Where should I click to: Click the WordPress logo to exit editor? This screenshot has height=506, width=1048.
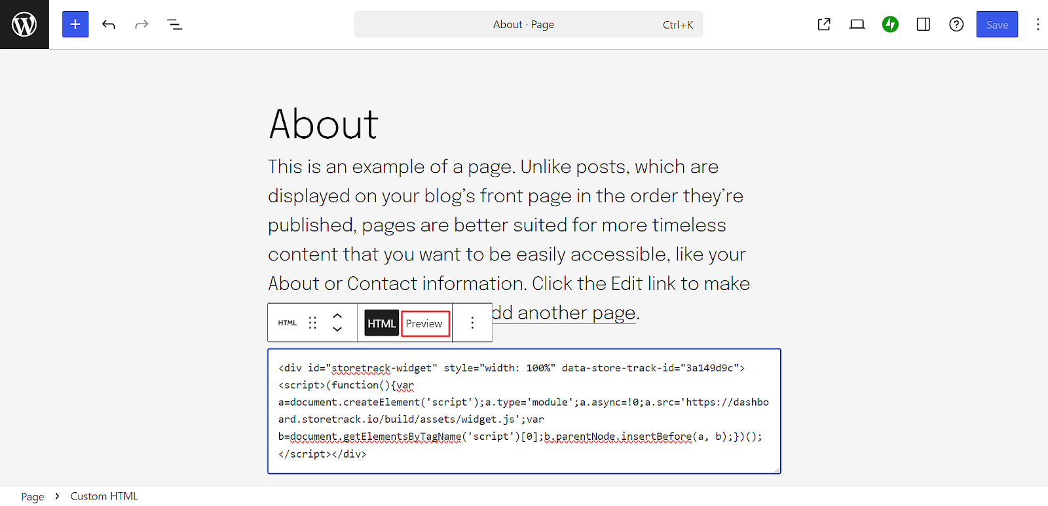tap(24, 24)
